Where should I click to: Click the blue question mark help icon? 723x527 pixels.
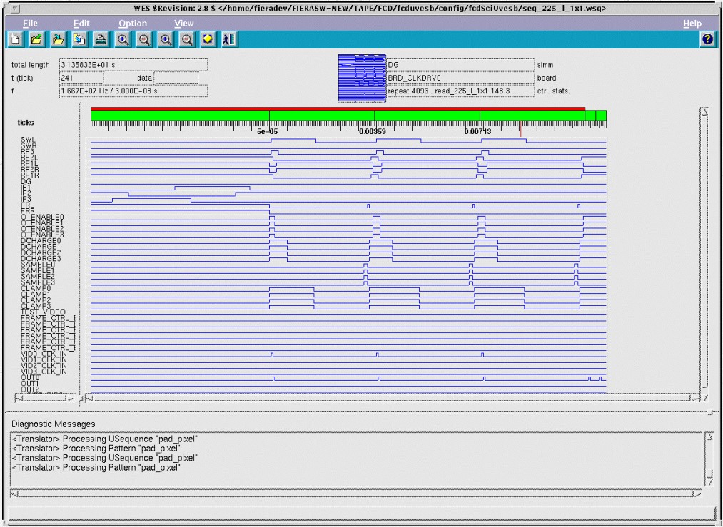[707, 40]
